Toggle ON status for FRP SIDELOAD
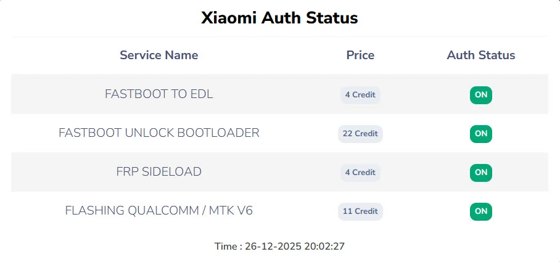Image resolution: width=560 pixels, height=262 pixels. 481,173
